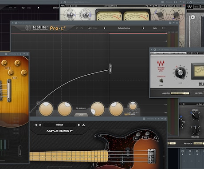The image size is (204, 169).
Task: Click the 1.0 value box on the bass body
Action: click(x=136, y=138)
